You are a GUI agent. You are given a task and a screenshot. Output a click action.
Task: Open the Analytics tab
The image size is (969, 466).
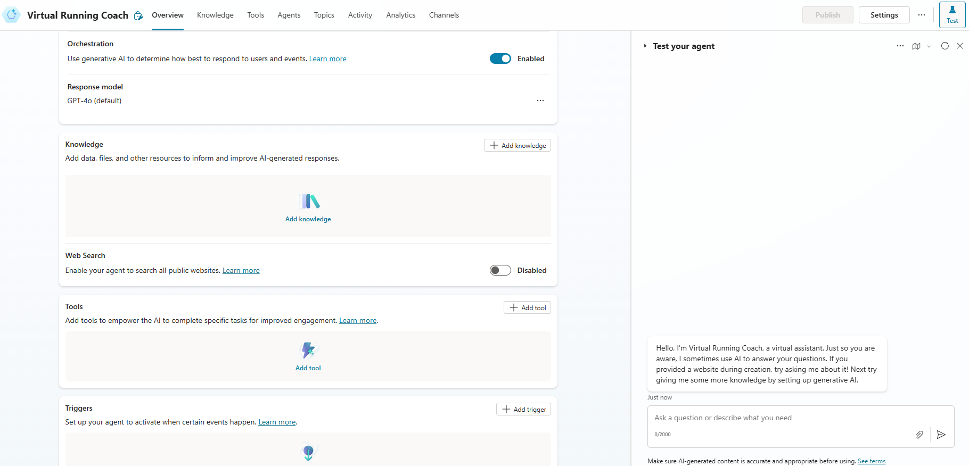click(400, 15)
